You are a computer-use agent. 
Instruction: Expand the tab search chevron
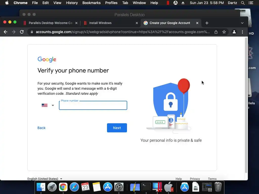(242, 23)
